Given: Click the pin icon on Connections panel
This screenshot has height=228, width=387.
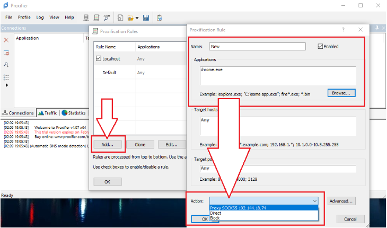Looking at the screenshot, I should (x=377, y=28).
